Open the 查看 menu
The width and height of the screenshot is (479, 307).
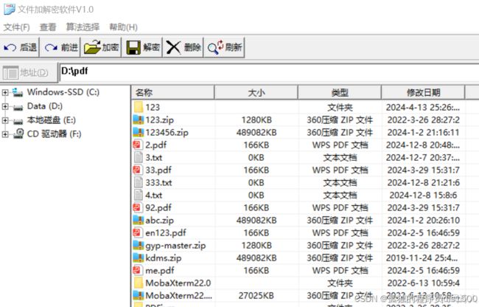point(48,27)
